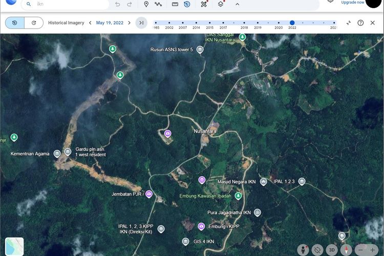The height and width of the screenshot is (256, 384).
Task: Focus the search box containing ikn
Action: [x=66, y=4]
